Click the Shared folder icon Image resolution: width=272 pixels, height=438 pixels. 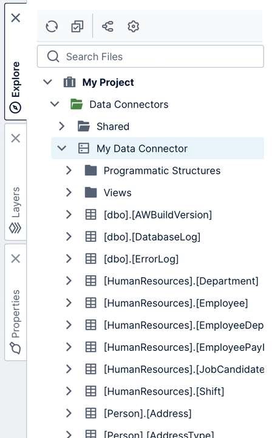coord(84,126)
